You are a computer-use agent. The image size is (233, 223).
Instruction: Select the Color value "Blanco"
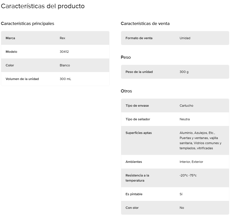point(65,65)
